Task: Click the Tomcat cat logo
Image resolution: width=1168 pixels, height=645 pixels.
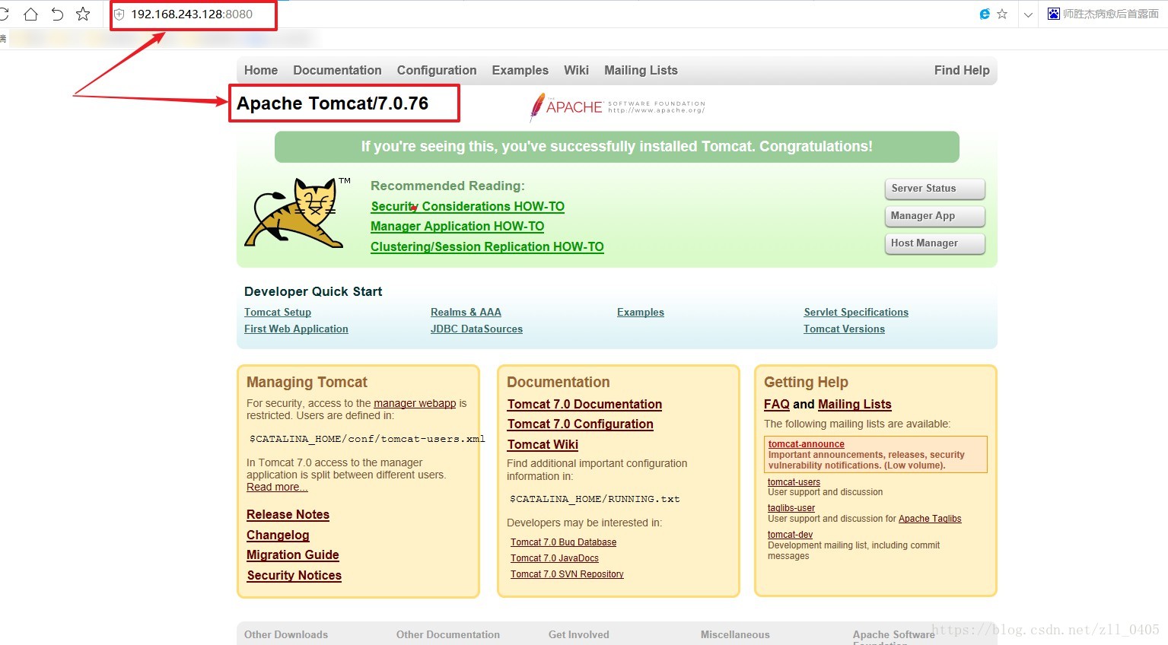Action: click(298, 213)
